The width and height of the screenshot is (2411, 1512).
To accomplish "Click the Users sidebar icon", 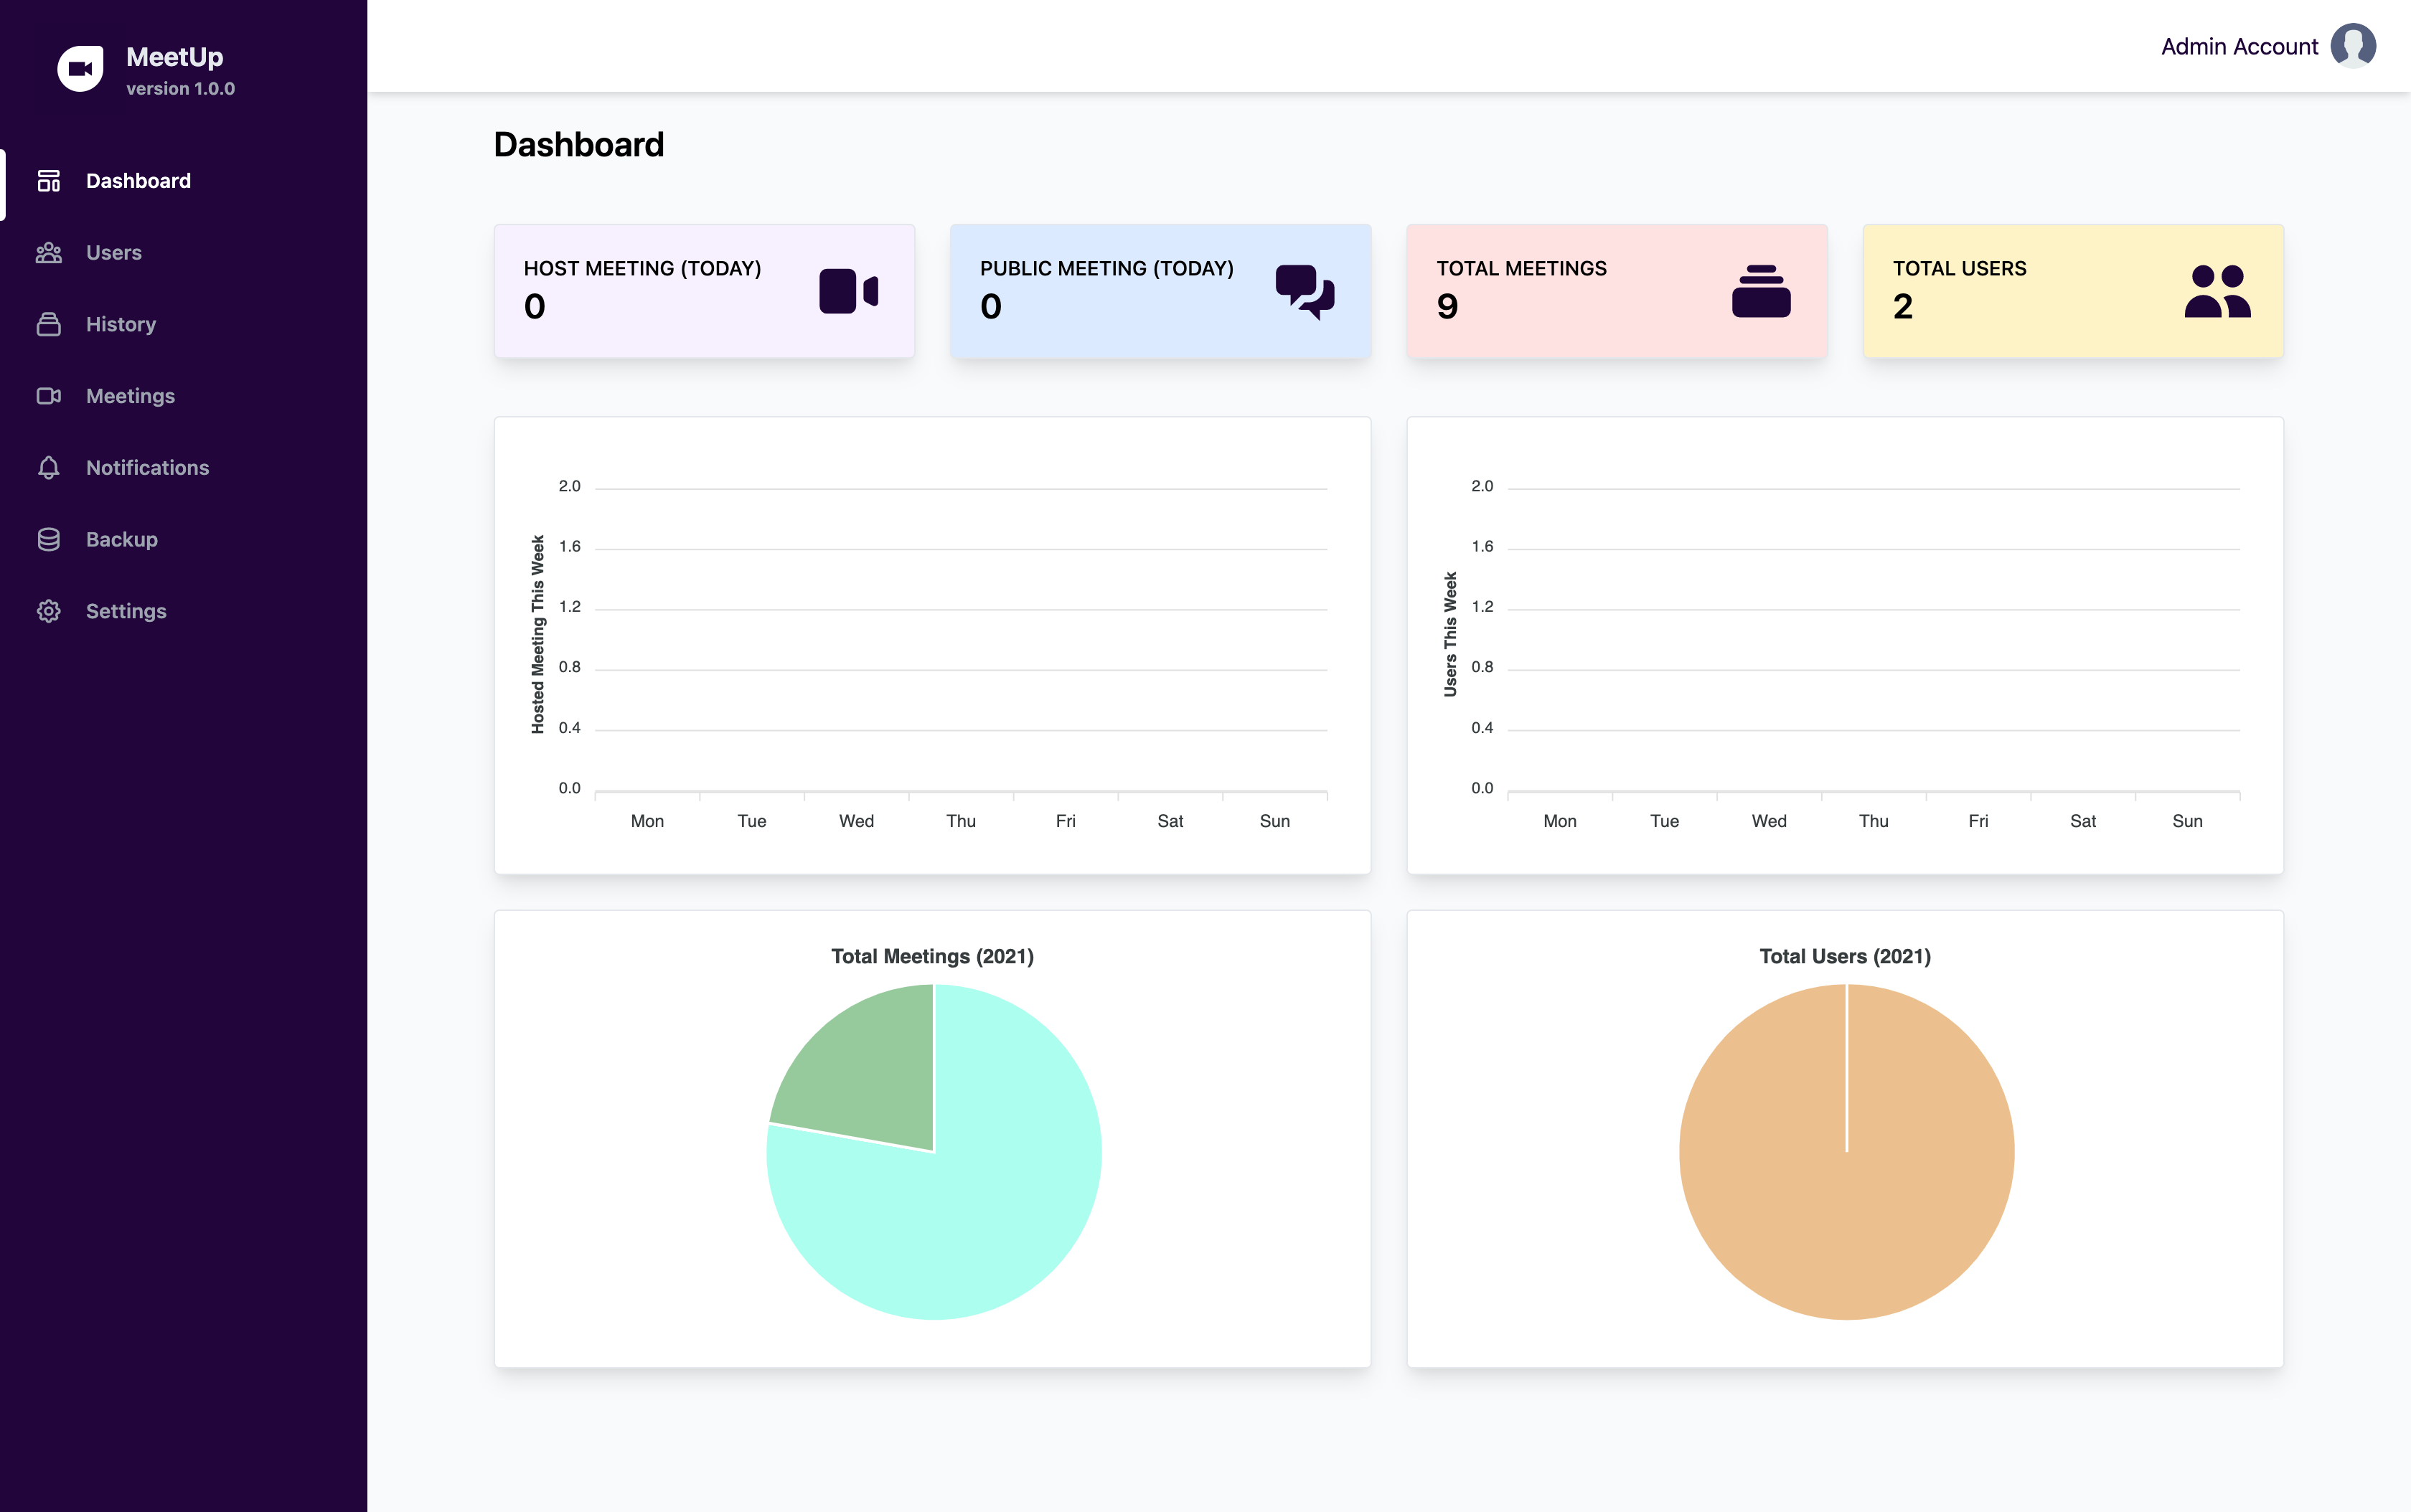I will coord(48,253).
